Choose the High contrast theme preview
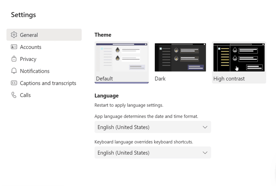Image resolution: width=276 pixels, height=186 pixels. 239,57
